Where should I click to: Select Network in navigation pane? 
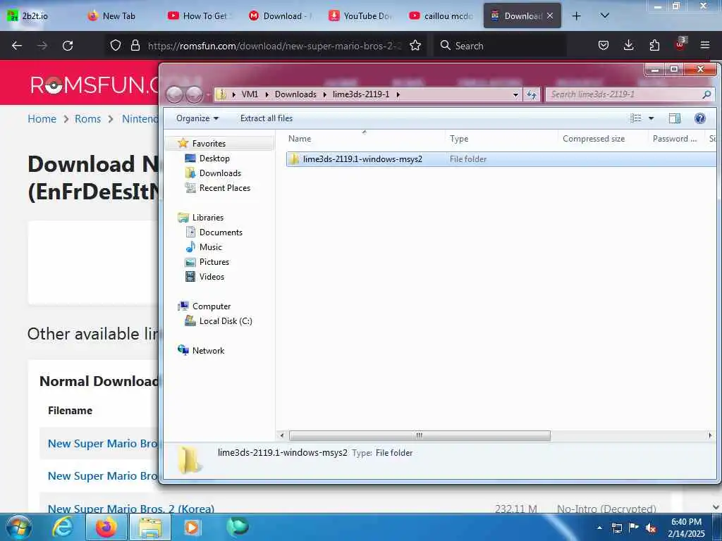coord(208,351)
